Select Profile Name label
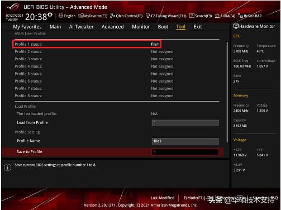The image size is (281, 210). [x=28, y=141]
